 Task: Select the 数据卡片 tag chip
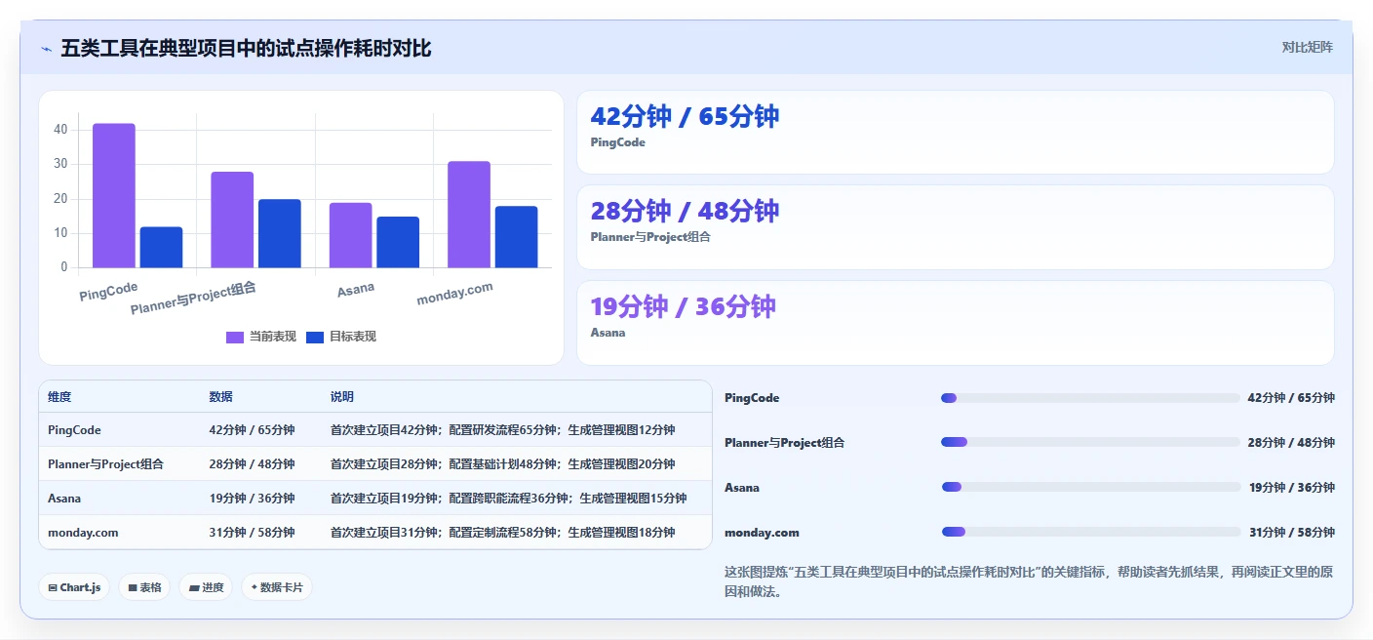pyautogui.click(x=277, y=587)
